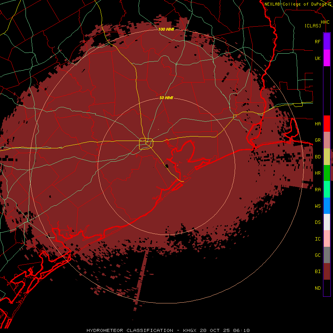
Task: Click the bright red HA legend swatch
Action: (x=327, y=124)
